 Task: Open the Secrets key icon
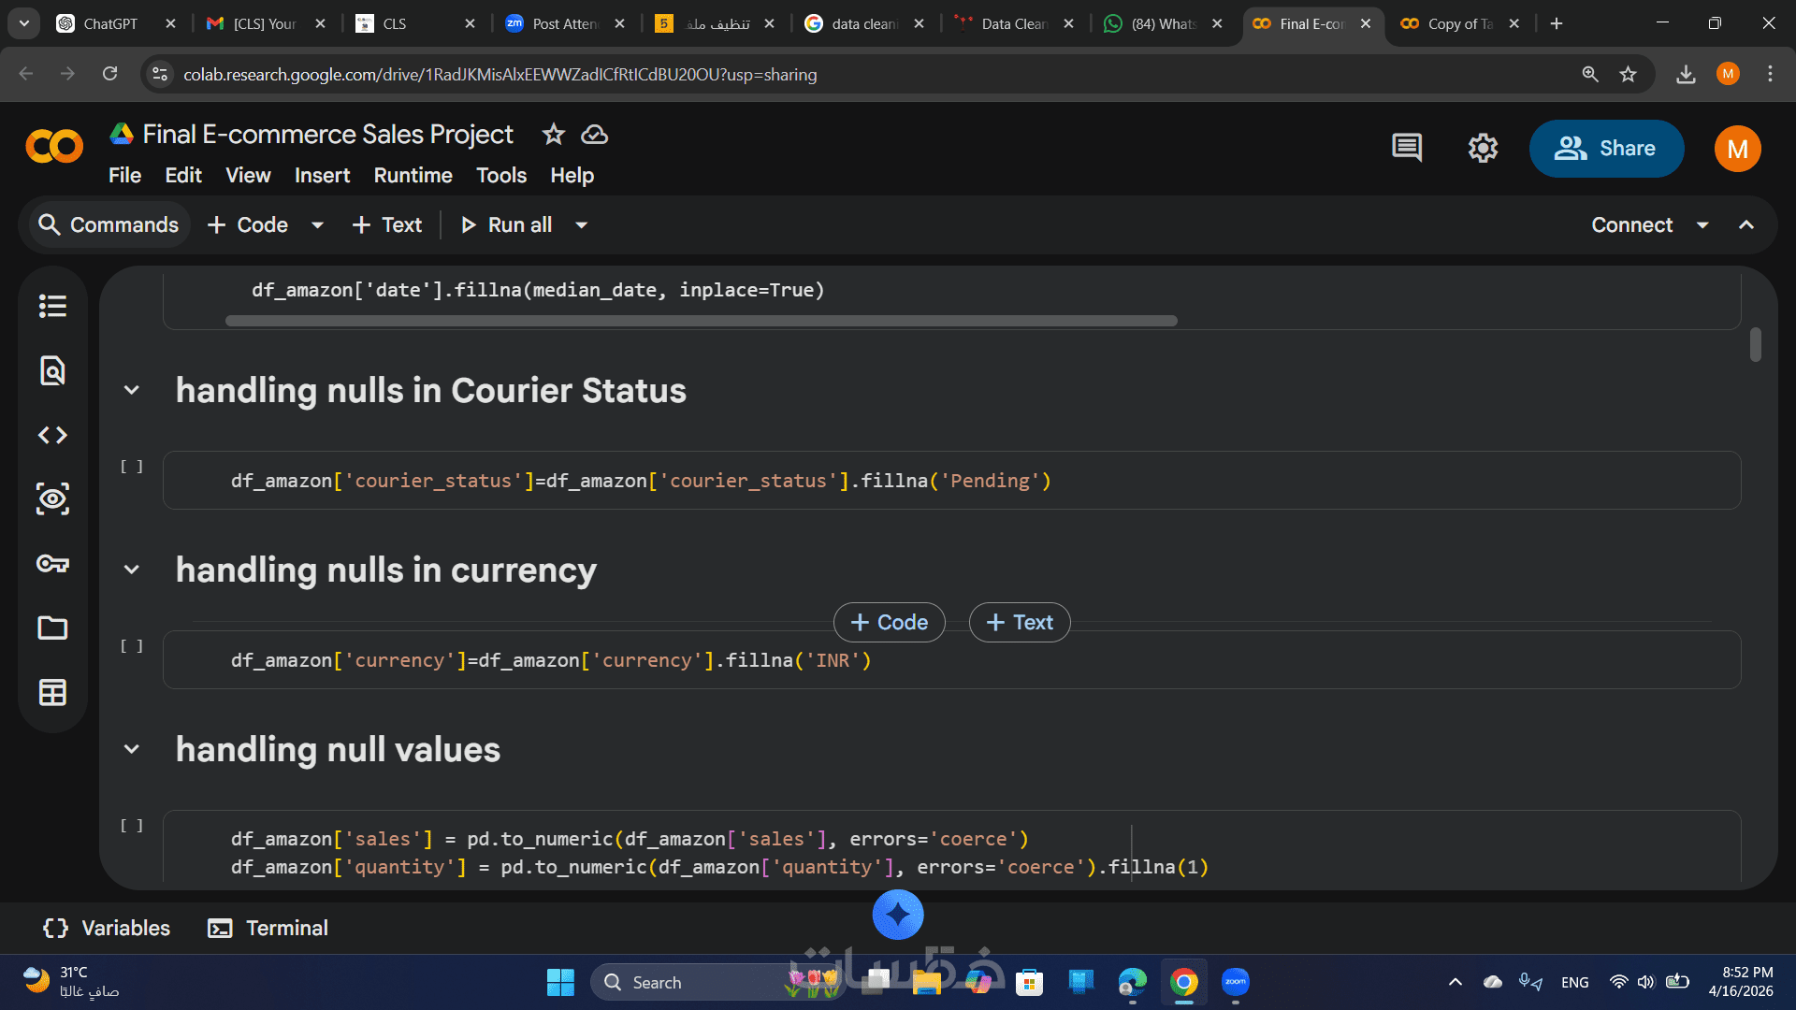tap(52, 563)
